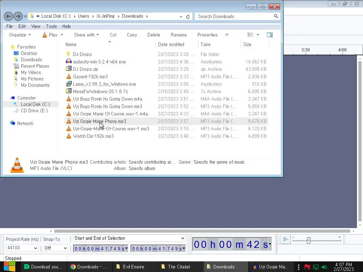Click the search magnifier icon
Image resolution: width=363 pixels, height=272 pixels.
coord(276,16)
